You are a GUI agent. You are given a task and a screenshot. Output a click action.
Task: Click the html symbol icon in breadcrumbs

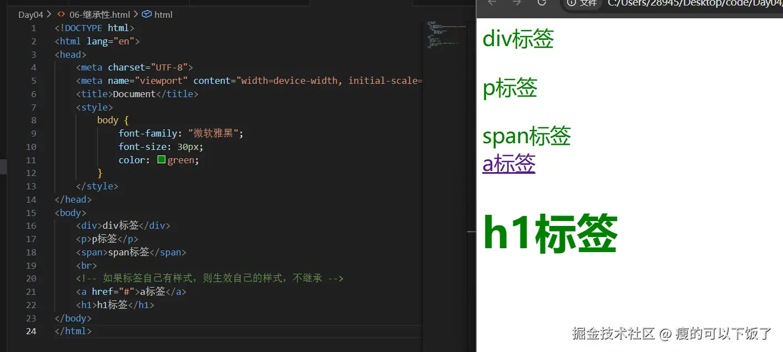click(147, 14)
